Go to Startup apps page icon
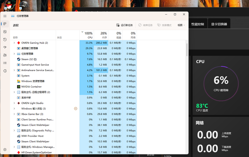 pyautogui.click(x=5, y=47)
